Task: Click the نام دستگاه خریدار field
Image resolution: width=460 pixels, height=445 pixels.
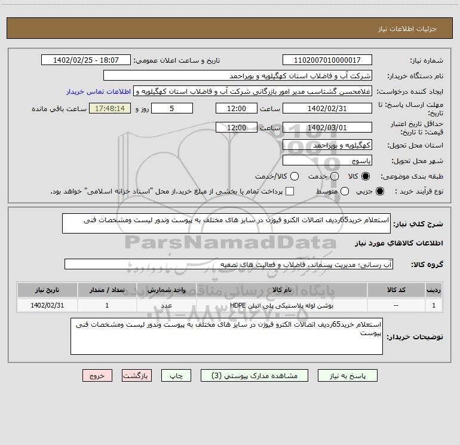Action: (x=238, y=76)
